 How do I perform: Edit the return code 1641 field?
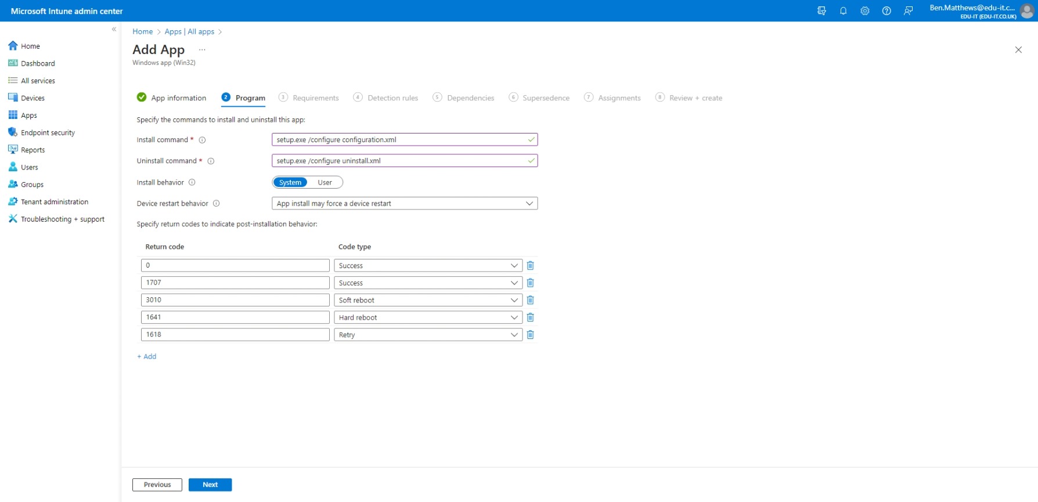tap(235, 317)
